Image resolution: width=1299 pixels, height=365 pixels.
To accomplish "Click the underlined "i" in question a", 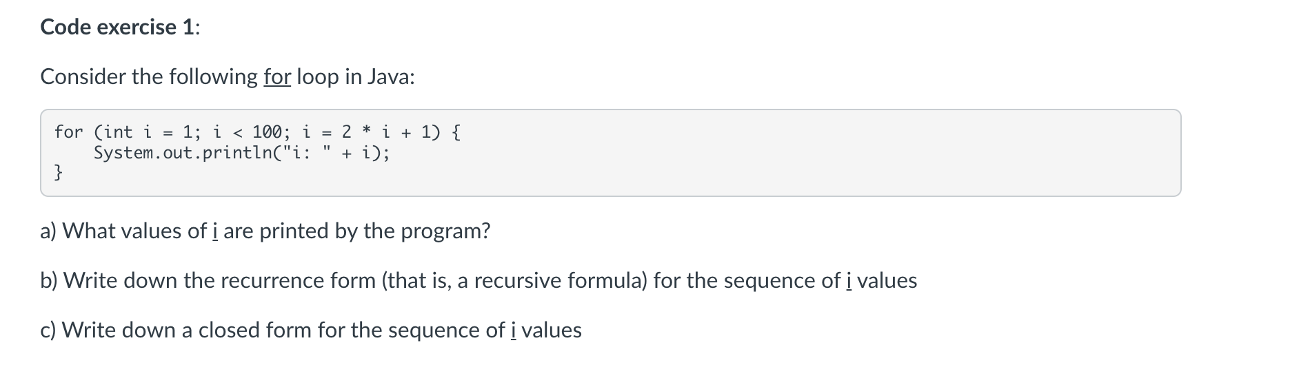I will click(215, 231).
